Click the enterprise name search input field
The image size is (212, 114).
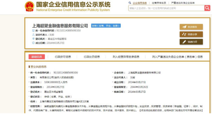click(x=166, y=8)
